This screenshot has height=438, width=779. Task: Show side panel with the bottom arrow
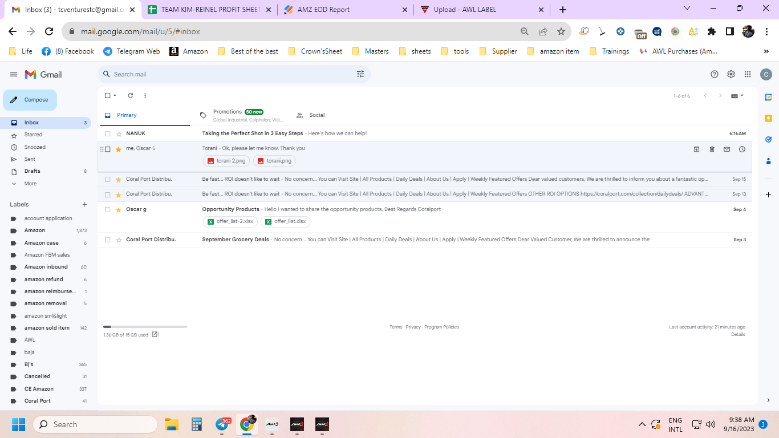(x=768, y=400)
